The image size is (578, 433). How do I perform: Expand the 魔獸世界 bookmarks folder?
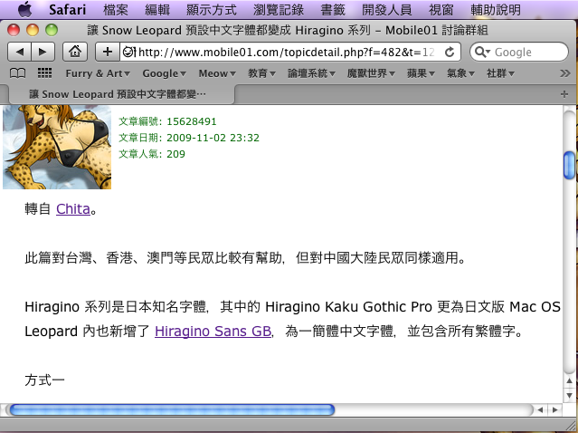(371, 73)
